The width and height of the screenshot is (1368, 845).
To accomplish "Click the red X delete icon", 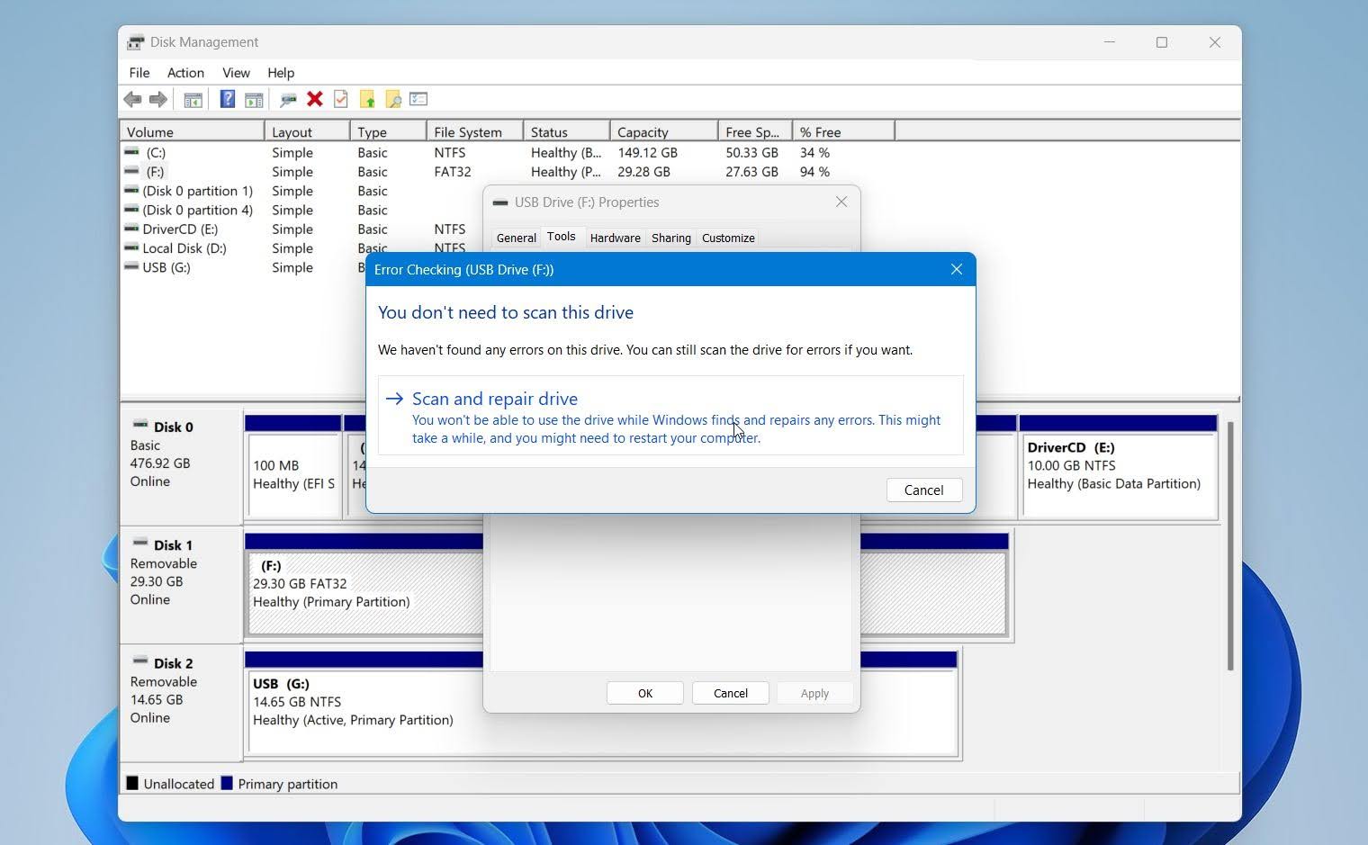I will point(315,99).
